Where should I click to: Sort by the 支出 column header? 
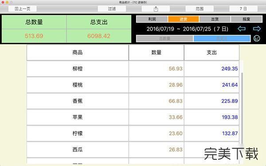(x=212, y=53)
